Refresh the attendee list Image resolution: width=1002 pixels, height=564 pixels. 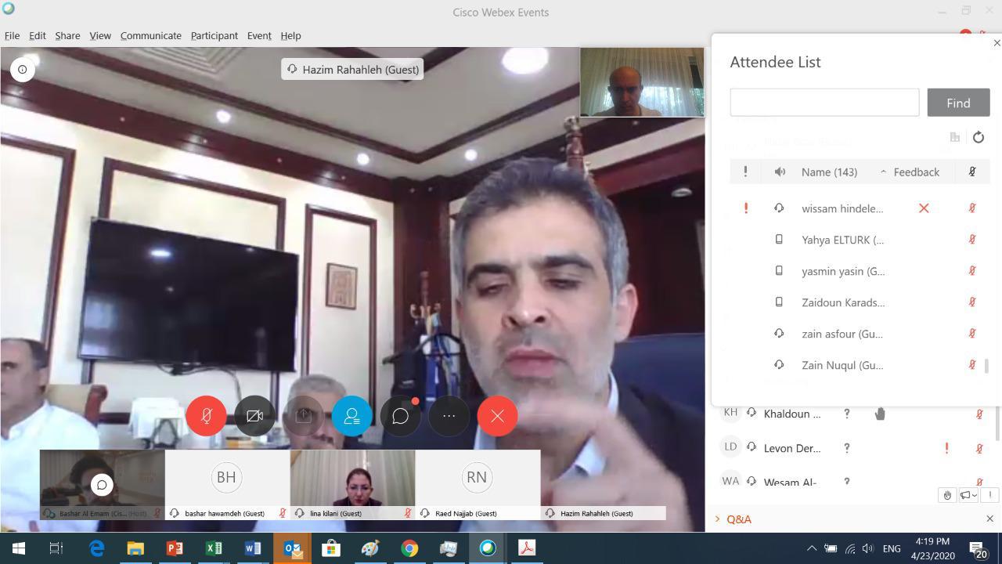978,137
